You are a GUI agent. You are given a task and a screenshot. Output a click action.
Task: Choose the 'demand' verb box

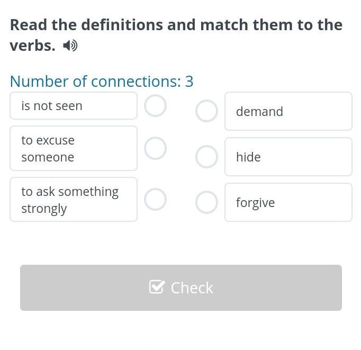pyautogui.click(x=288, y=111)
